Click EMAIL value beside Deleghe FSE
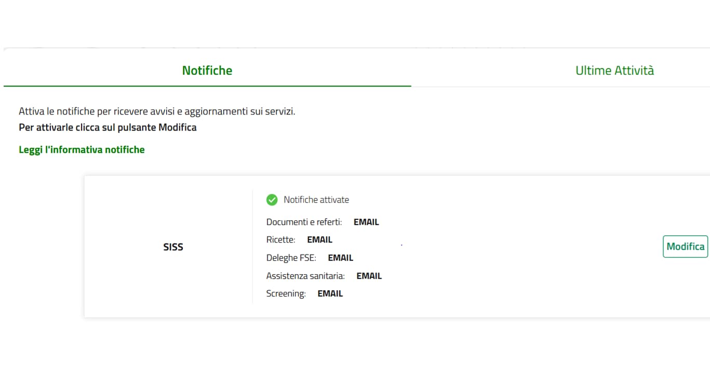 (x=340, y=258)
